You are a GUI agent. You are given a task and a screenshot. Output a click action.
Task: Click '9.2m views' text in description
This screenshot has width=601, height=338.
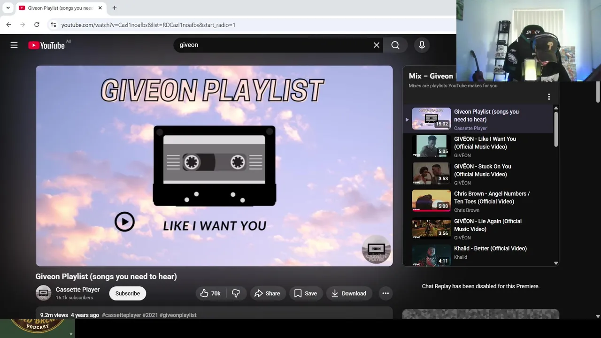(54, 315)
